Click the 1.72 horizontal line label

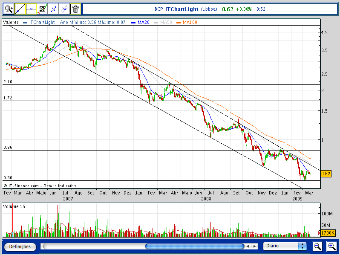(x=8, y=98)
